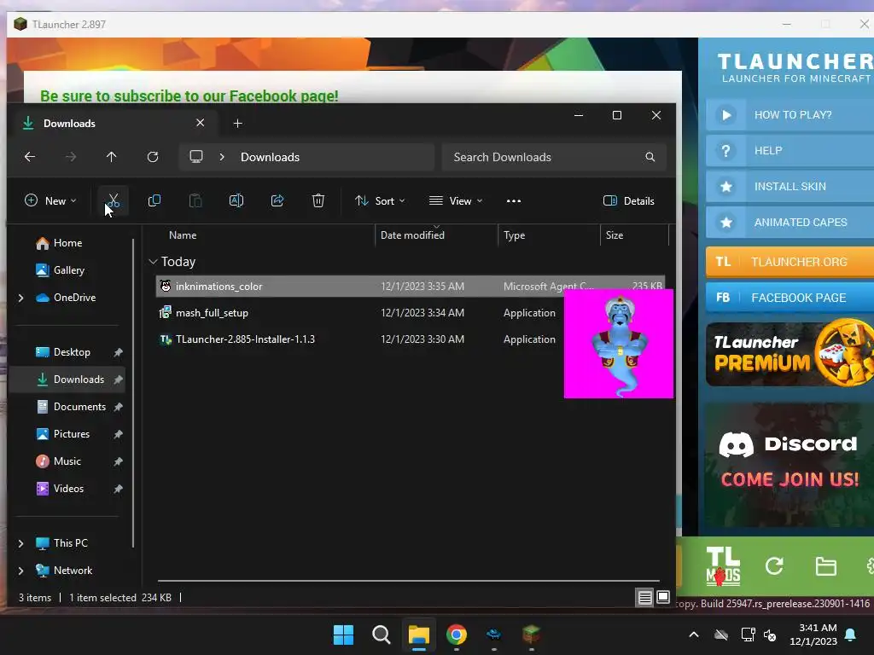Switch to large thumbnails view icon in status bar
Image resolution: width=874 pixels, height=655 pixels.
(x=662, y=598)
